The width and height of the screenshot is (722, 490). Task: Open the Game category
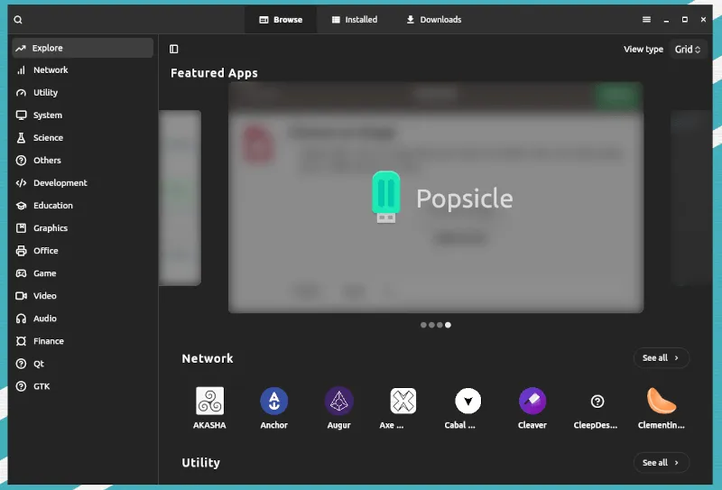45,273
